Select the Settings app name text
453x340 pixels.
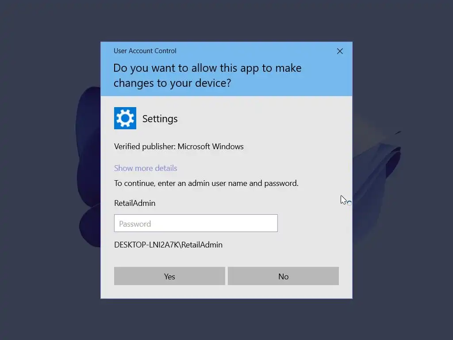click(x=160, y=119)
